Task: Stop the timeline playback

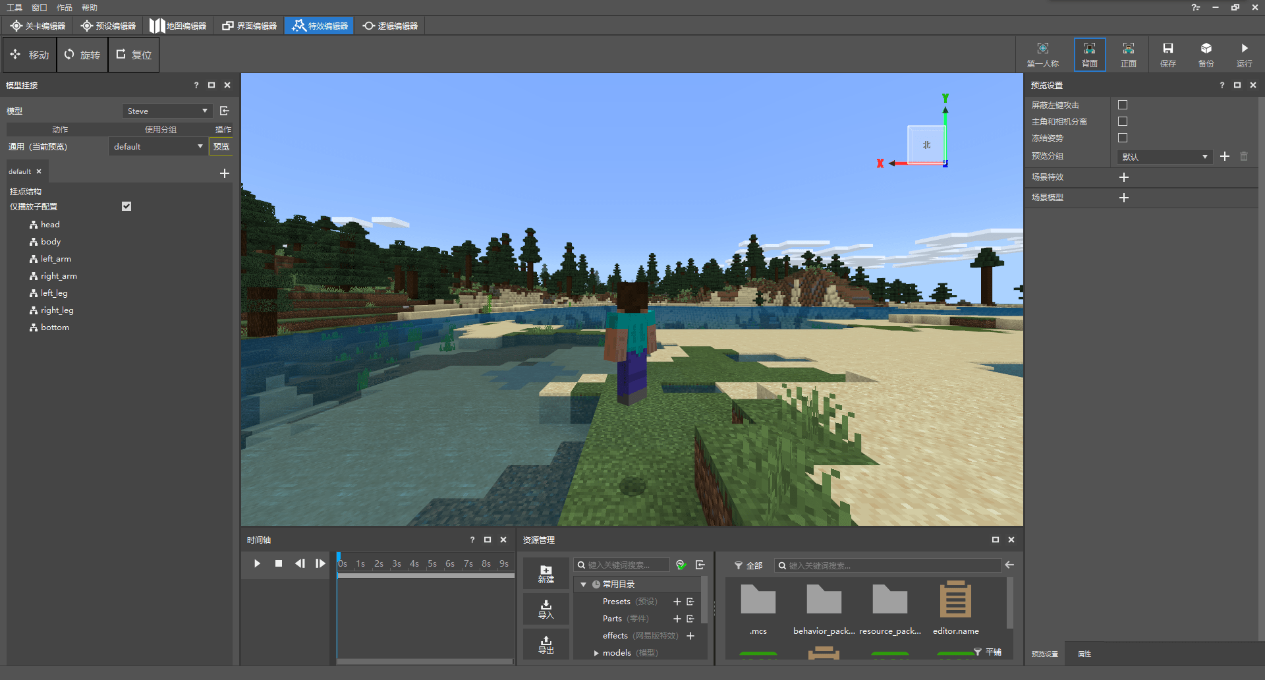Action: tap(279, 563)
